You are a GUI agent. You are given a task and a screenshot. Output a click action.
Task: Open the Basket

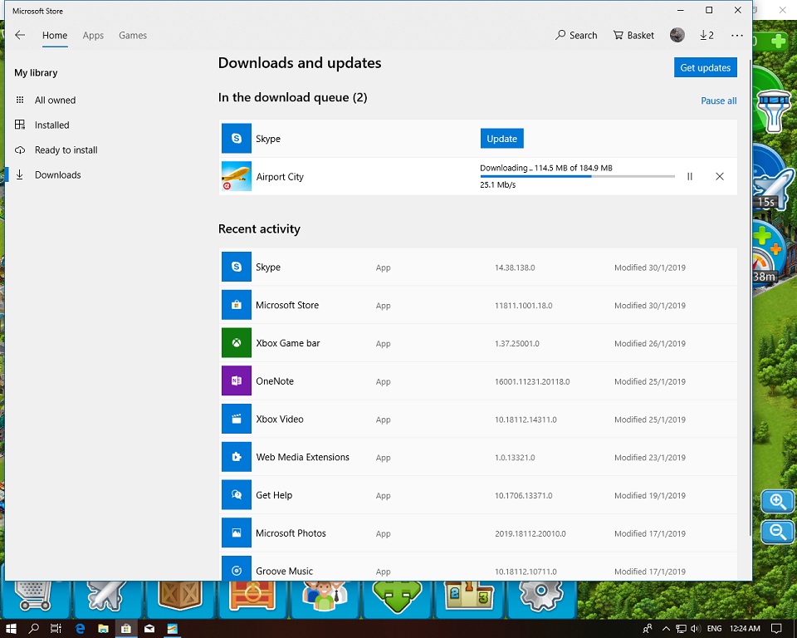click(x=633, y=35)
